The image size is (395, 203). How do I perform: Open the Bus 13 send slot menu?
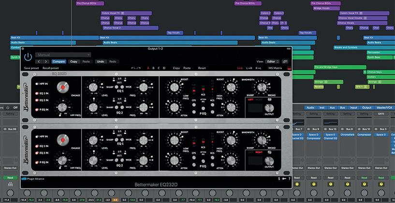pos(330,129)
